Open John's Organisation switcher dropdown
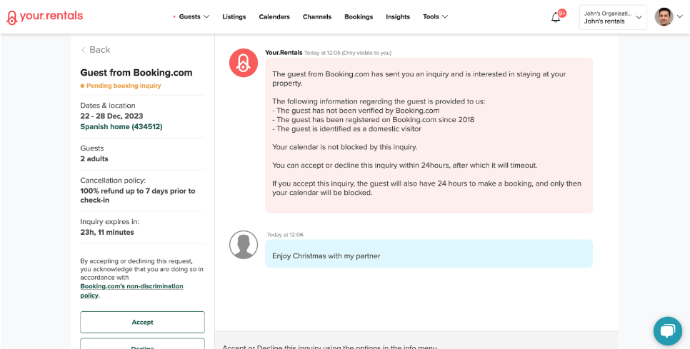The width and height of the screenshot is (690, 349). coord(612,17)
